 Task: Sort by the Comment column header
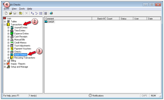[68, 19]
